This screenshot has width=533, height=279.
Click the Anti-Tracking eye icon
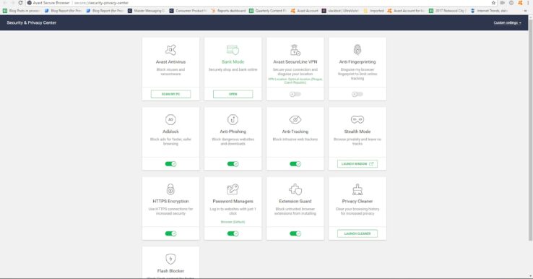(x=295, y=119)
